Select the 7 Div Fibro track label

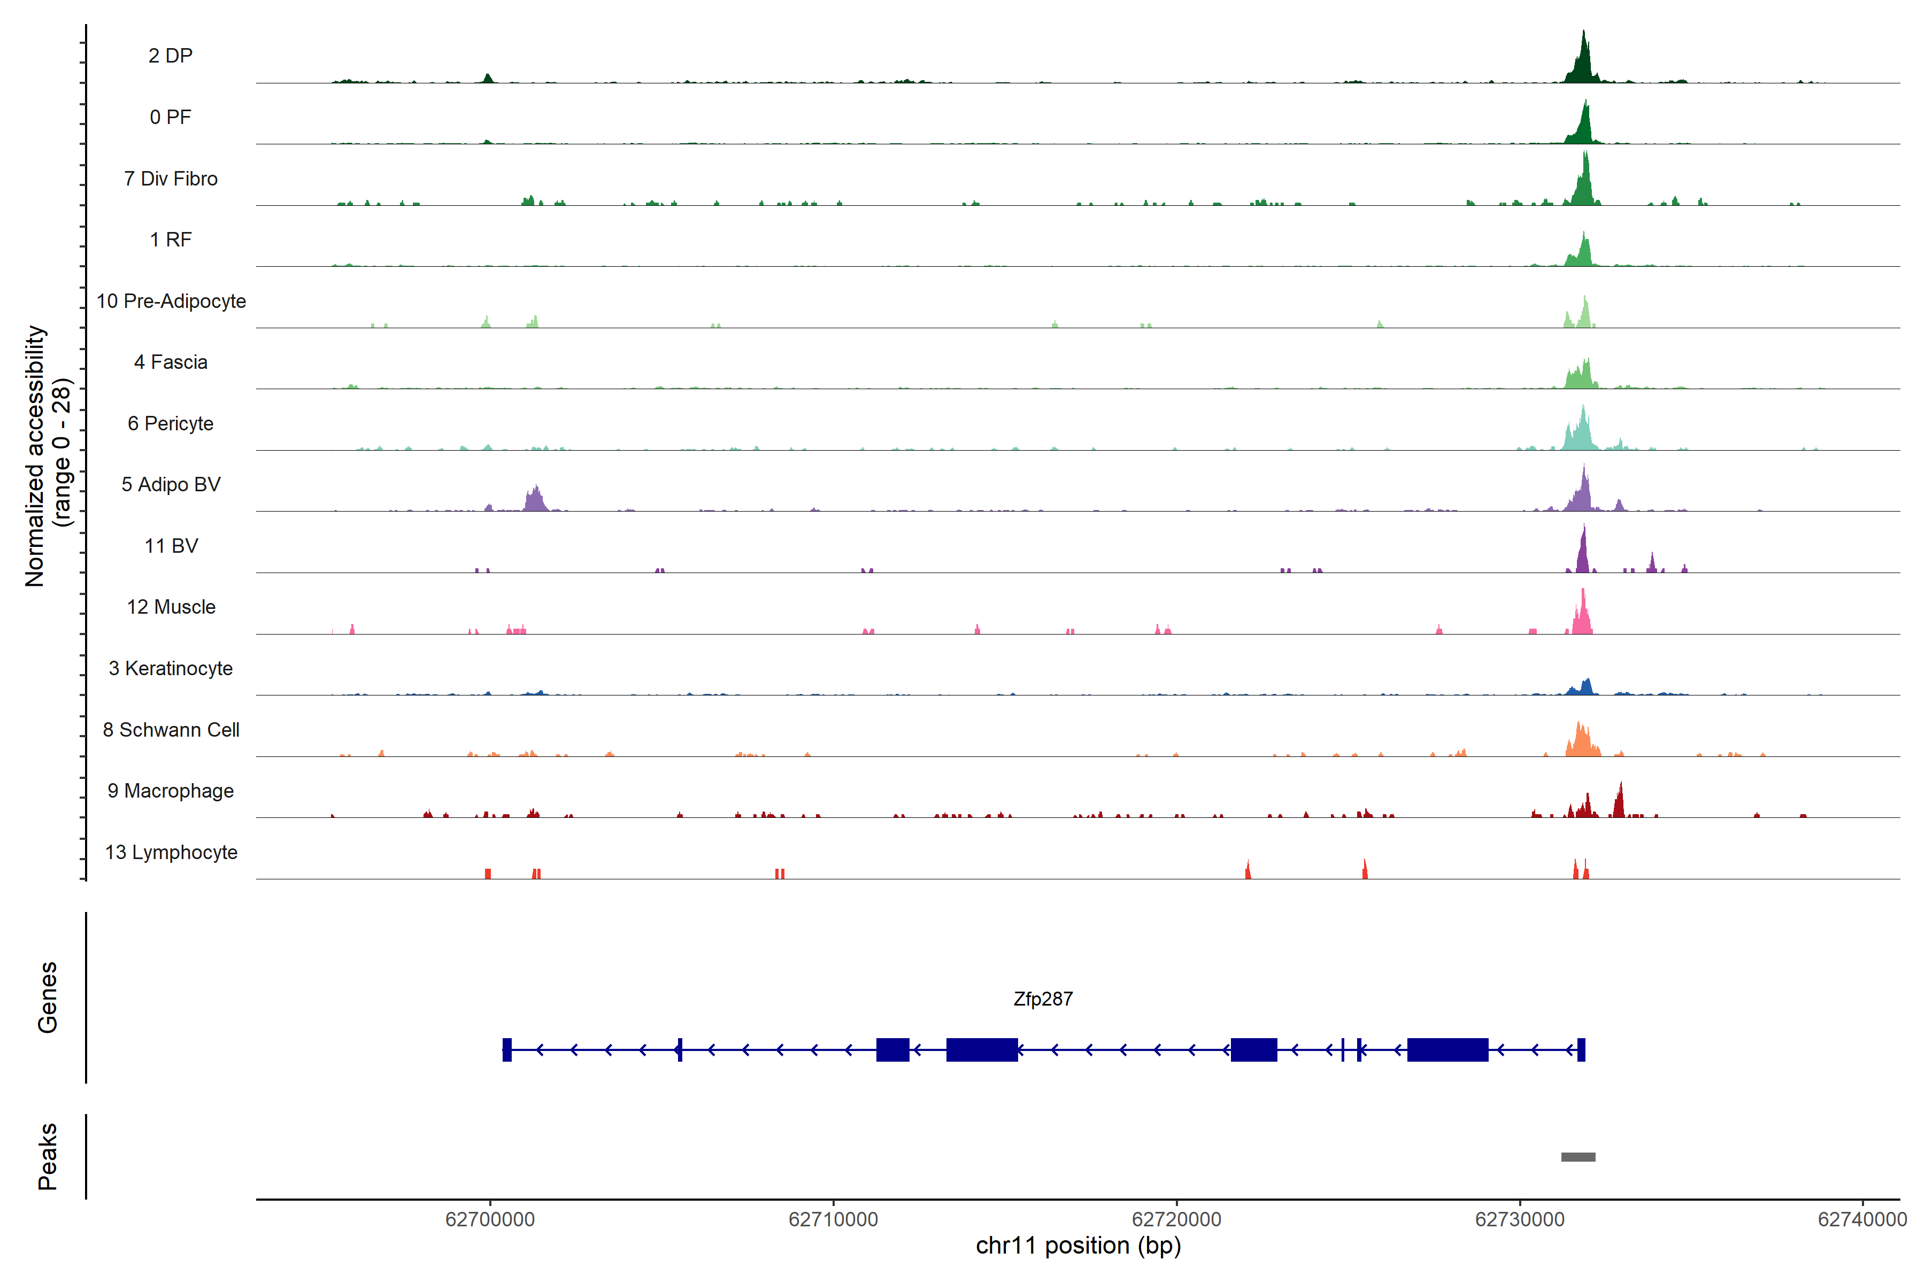pos(170,179)
